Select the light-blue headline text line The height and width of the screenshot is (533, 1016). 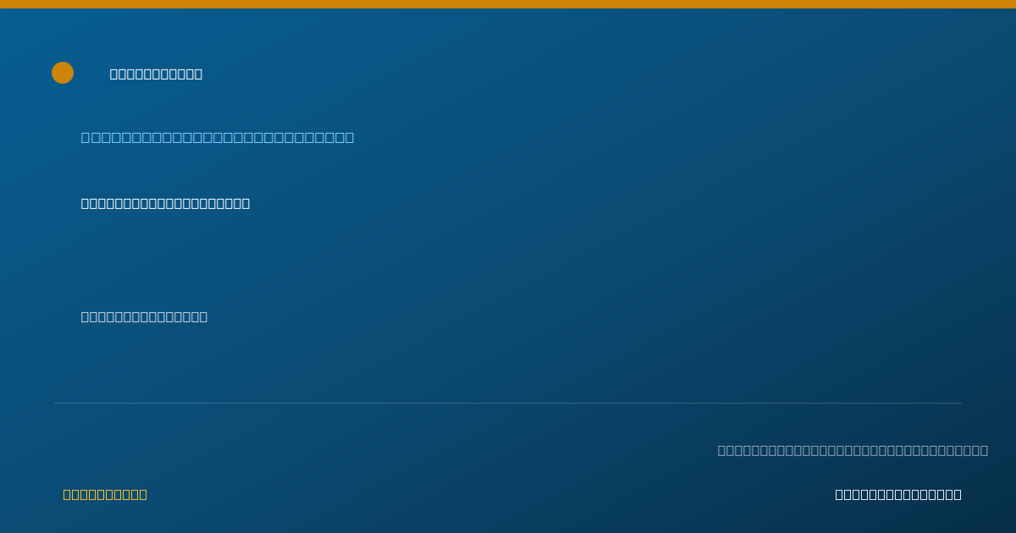[218, 137]
